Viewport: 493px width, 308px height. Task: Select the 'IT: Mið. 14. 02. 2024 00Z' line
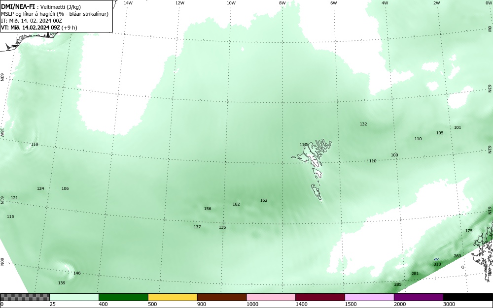[x=32, y=21]
